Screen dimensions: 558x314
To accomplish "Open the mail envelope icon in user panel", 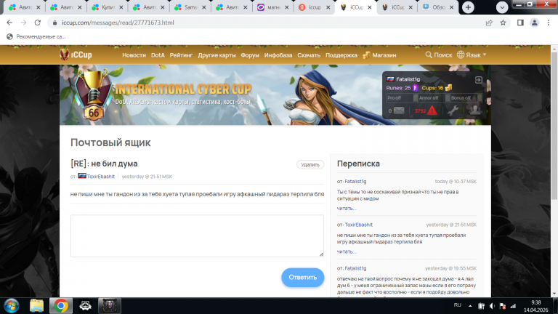I will click(x=399, y=110).
